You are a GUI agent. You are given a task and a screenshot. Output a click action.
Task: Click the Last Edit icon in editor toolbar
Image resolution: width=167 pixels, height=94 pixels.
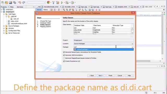[x=52, y=10]
